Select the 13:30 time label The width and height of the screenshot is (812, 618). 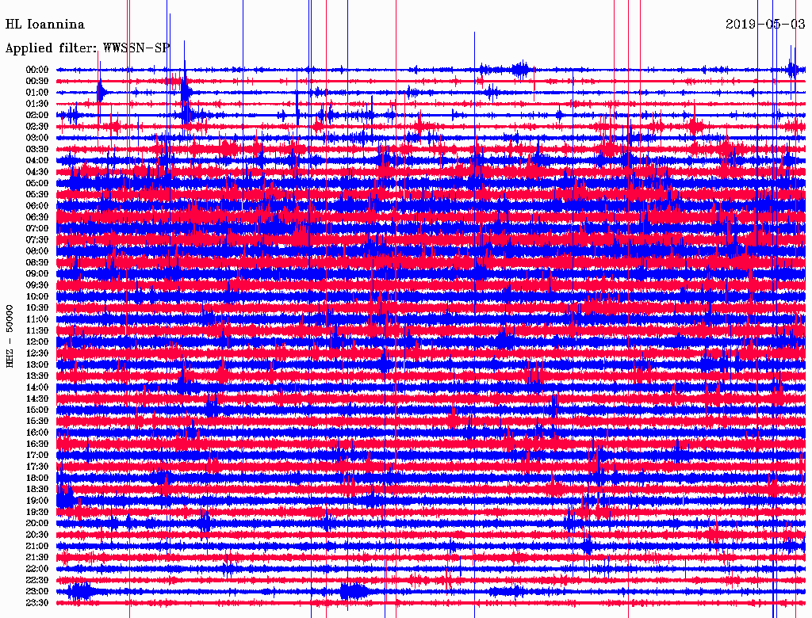(37, 376)
